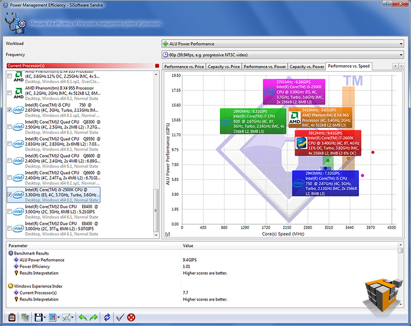Click the Intel logo of the Q8300 row
Viewport: 411px width, 326px height.
pyautogui.click(x=18, y=127)
